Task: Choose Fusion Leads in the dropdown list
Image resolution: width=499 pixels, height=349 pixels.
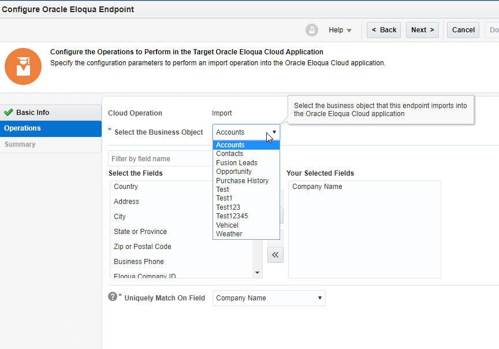Action: pos(237,162)
